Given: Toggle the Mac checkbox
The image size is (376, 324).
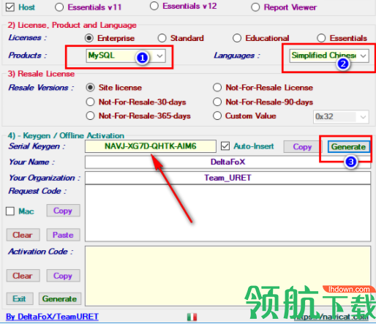Looking at the screenshot, I should click(10, 211).
